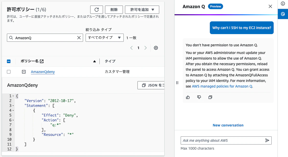Click the panel resize handle icon
The width and height of the screenshot is (288, 157).
(x=177, y=83)
